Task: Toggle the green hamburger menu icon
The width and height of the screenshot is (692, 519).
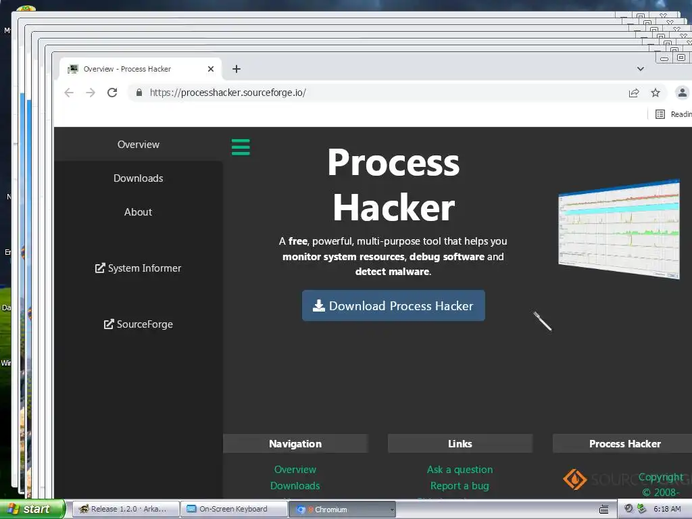Action: [241, 147]
